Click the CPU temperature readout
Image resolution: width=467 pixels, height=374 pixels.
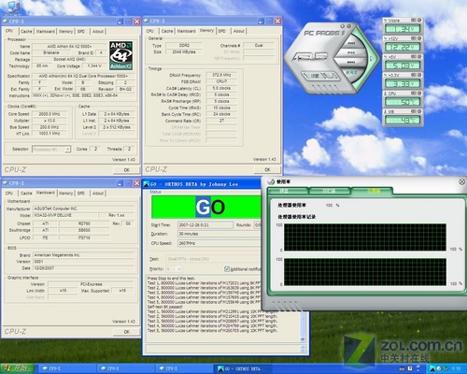point(403,102)
